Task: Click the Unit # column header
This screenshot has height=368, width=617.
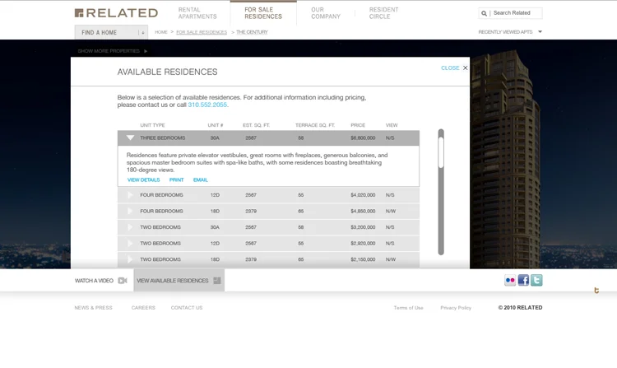Action: tap(216, 125)
